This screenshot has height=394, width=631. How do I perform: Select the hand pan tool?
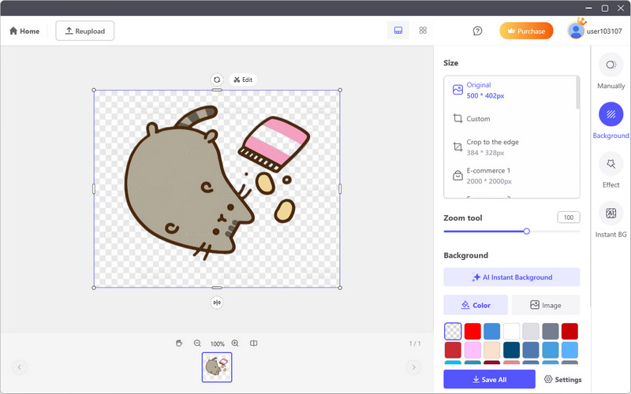click(x=179, y=343)
